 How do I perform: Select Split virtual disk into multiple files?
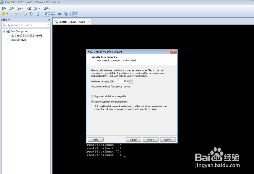(x=92, y=102)
